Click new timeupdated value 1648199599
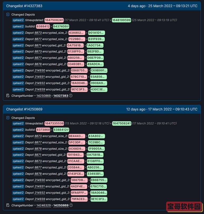 121,20
